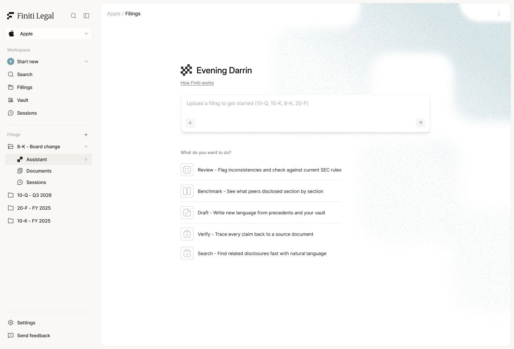Collapse the 8-K - Board change folder chevron
This screenshot has width=514, height=349.
click(86, 146)
